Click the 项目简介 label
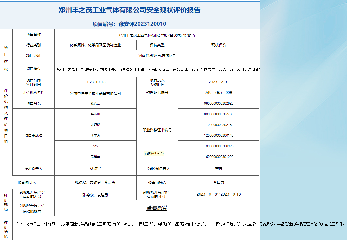Screen dimensions: 347x240 point(33,69)
